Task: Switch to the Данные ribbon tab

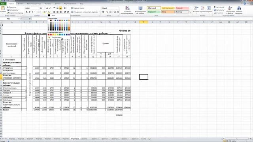Action: [57, 4]
